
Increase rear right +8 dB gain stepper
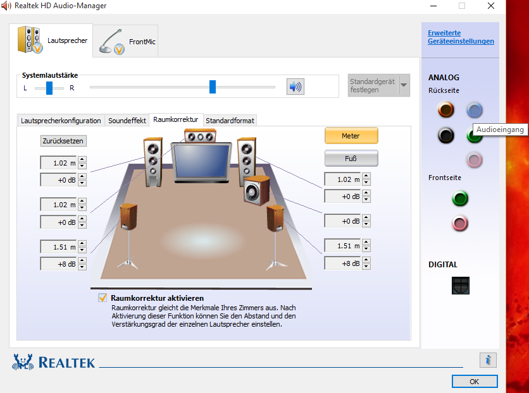click(366, 260)
